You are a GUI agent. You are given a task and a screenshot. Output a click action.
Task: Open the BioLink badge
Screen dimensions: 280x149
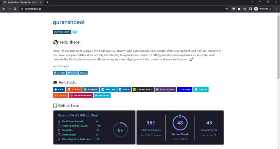click(83, 73)
